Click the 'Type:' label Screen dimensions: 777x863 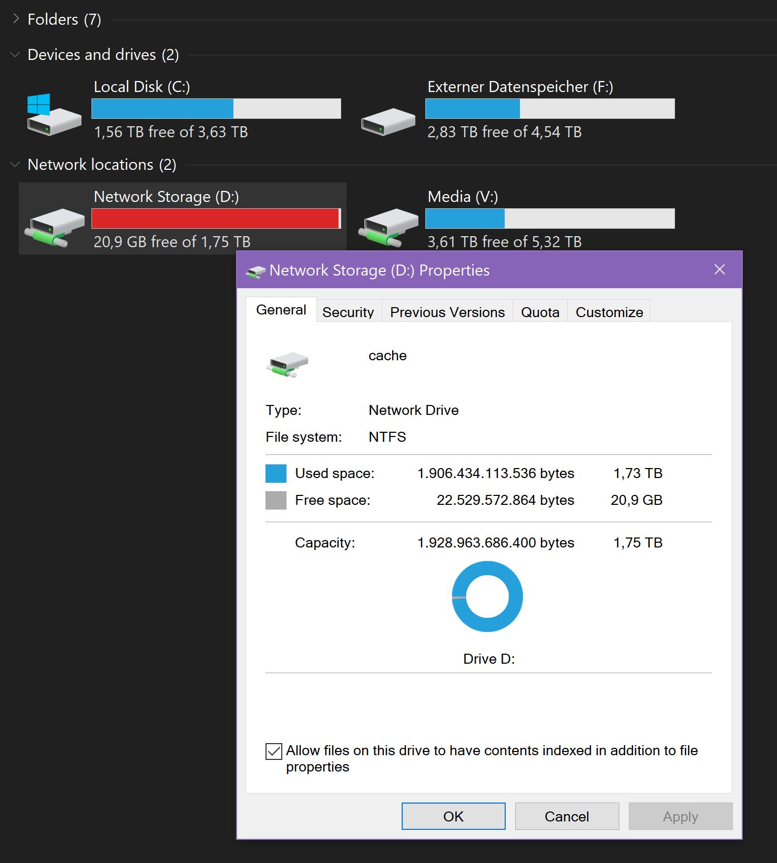tap(283, 410)
